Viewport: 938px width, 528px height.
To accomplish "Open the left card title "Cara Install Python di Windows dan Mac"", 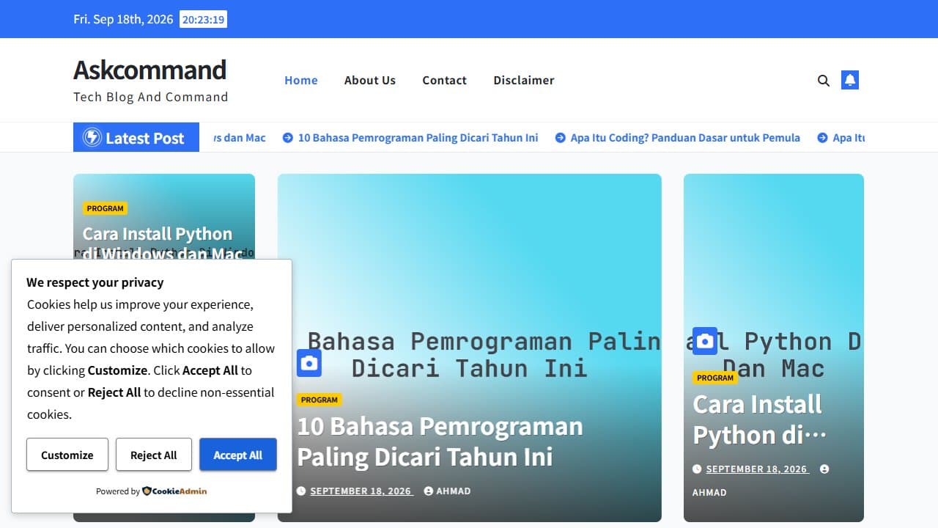I will (x=163, y=243).
